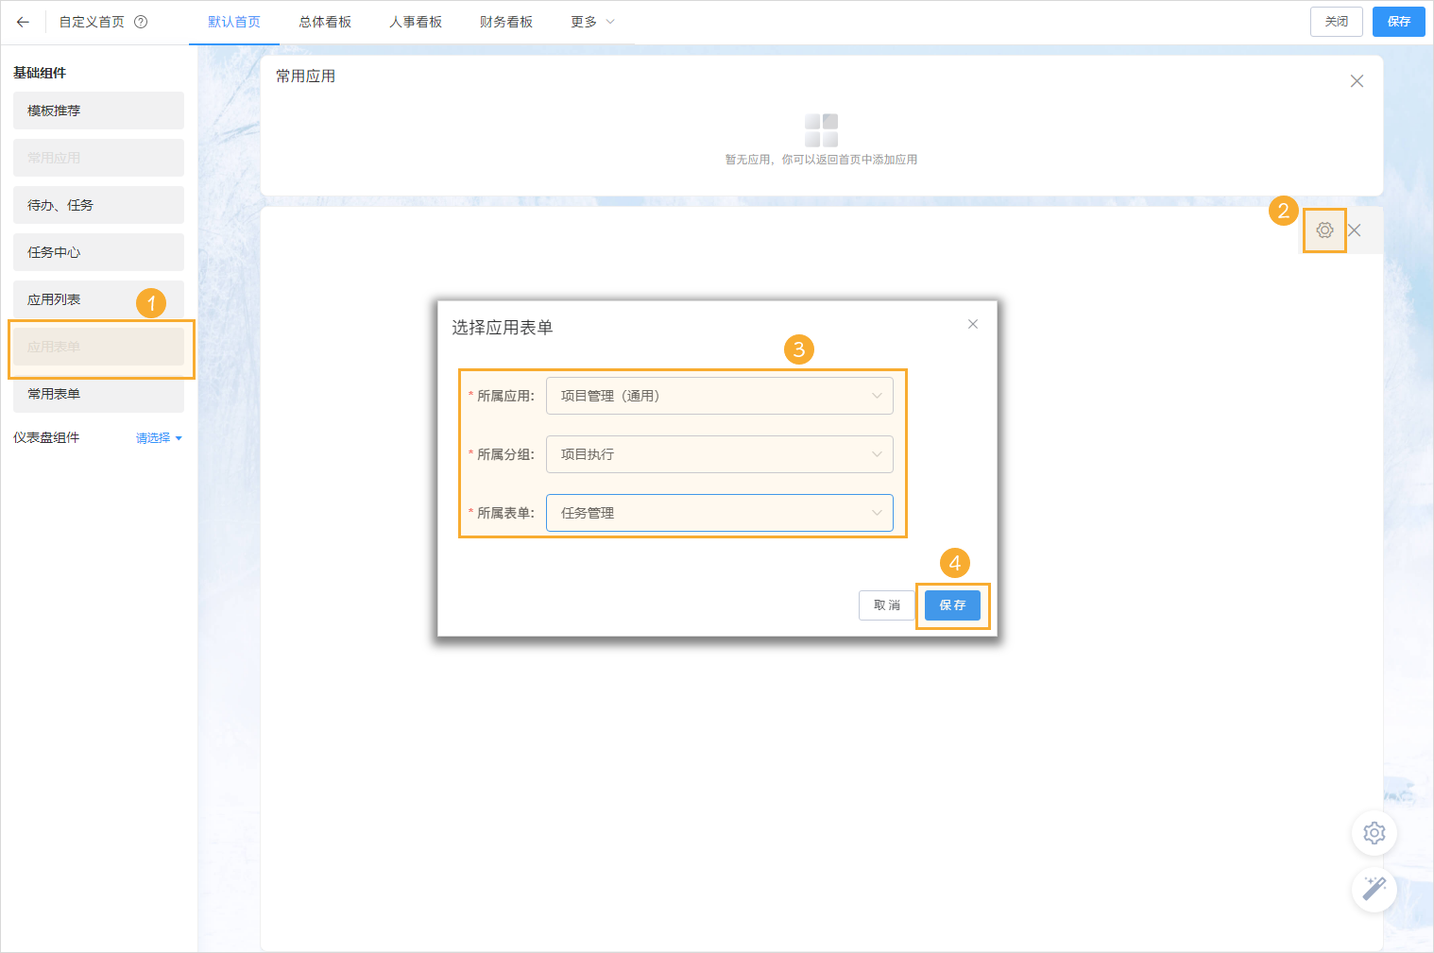The height and width of the screenshot is (953, 1434).
Task: Click the floating settings gear at bottom right
Action: click(1374, 832)
